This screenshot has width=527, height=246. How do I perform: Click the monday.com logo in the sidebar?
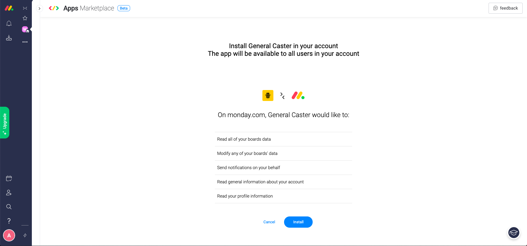tap(9, 8)
